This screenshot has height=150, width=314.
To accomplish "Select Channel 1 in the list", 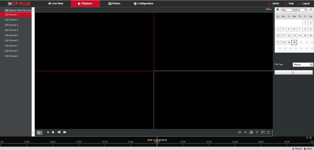I will click(x=16, y=15).
